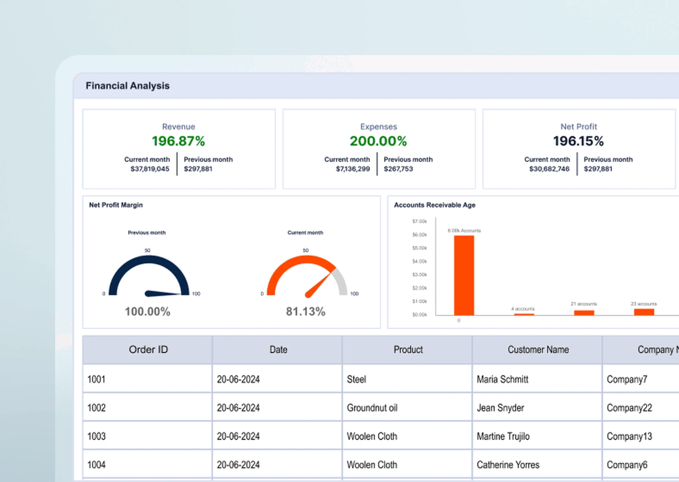Click the Company6 cell
Image resolution: width=679 pixels, height=482 pixels.
coord(641,464)
